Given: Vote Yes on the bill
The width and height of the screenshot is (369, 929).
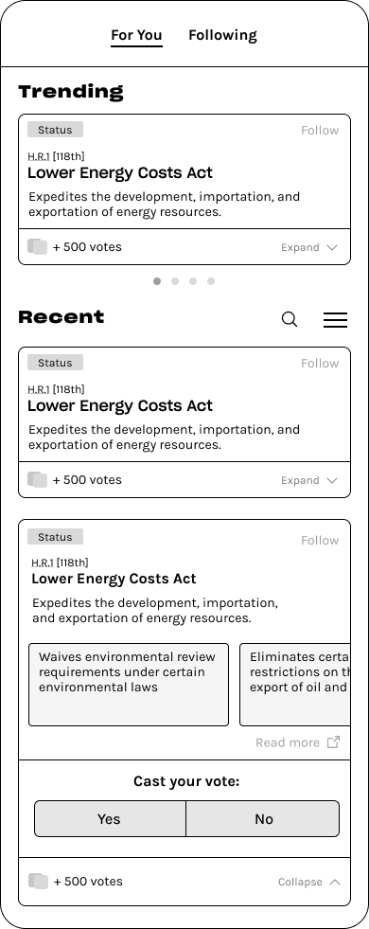Looking at the screenshot, I should (x=110, y=819).
